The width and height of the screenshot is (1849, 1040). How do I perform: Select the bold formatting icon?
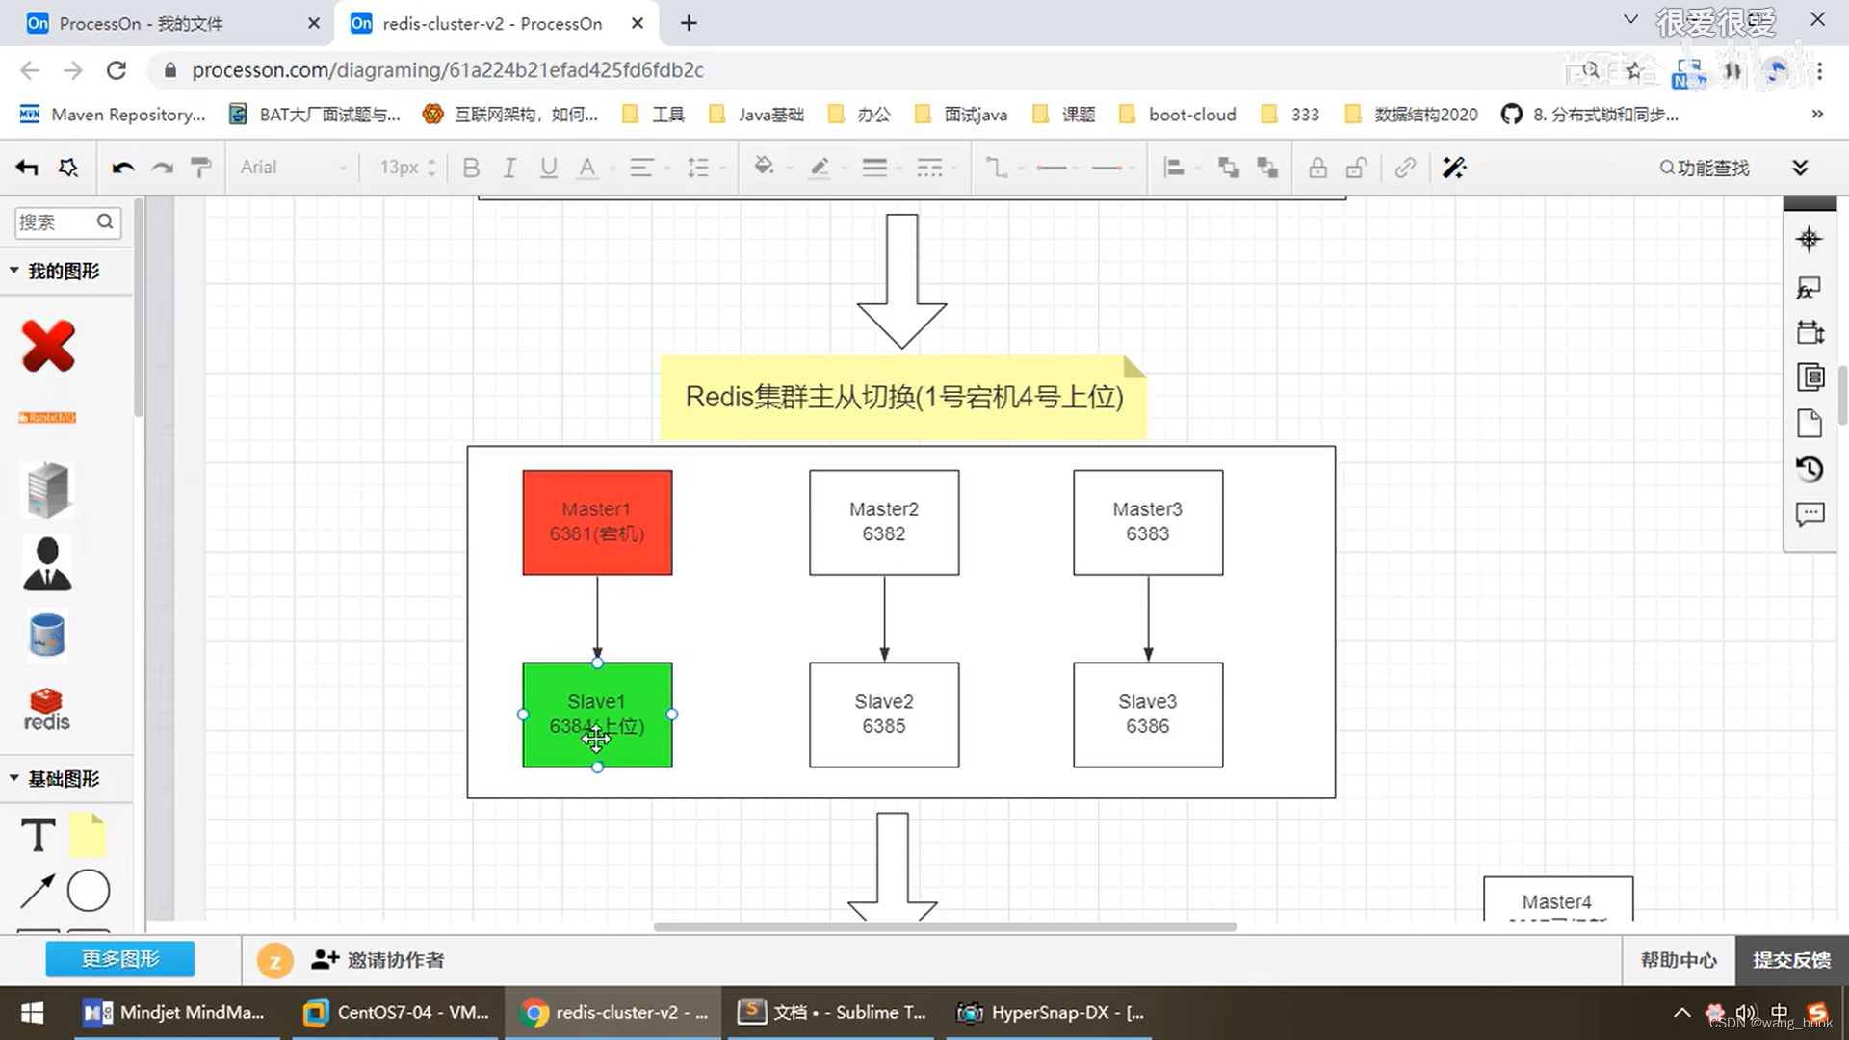click(x=471, y=167)
